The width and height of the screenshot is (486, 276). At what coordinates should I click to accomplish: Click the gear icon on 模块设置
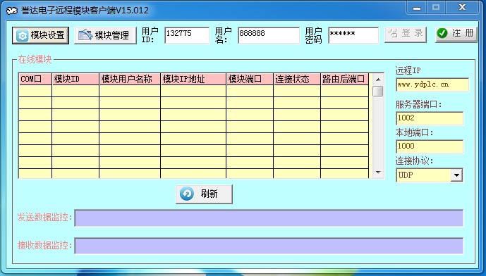pos(23,36)
